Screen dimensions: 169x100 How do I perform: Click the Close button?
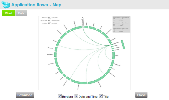click(x=141, y=95)
